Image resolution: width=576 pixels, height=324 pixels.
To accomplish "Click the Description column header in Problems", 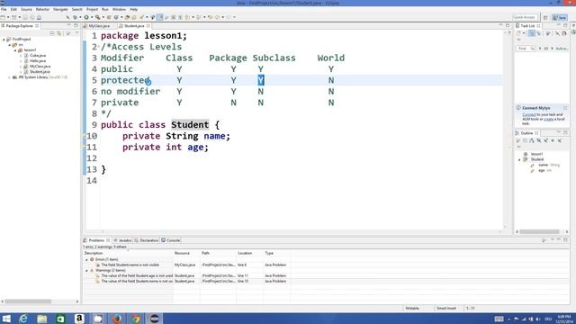I will 128,253.
